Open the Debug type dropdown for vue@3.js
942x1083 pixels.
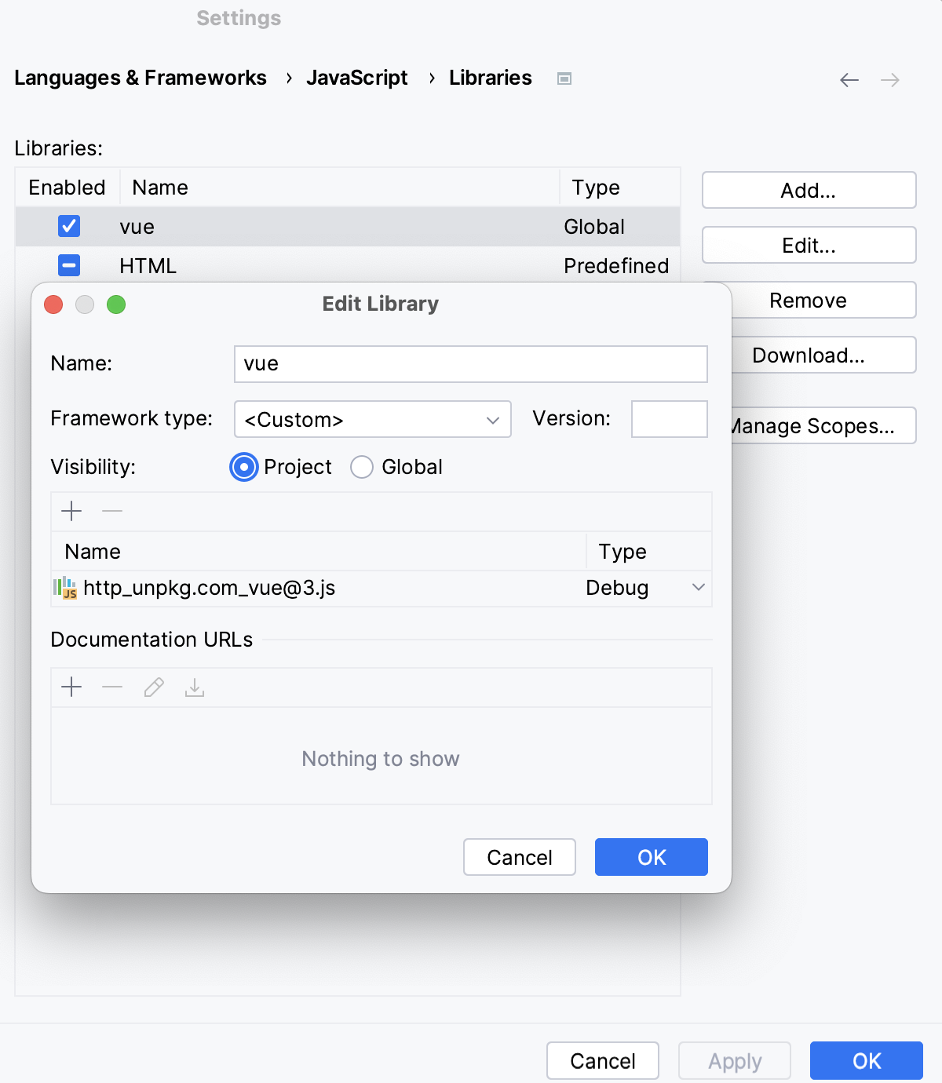click(697, 587)
